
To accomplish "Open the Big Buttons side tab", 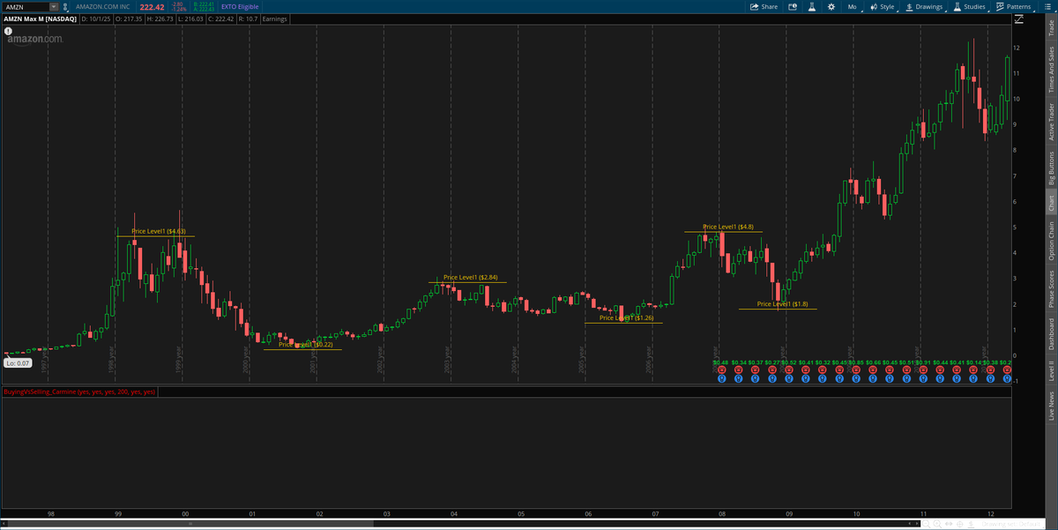I will click(x=1050, y=168).
